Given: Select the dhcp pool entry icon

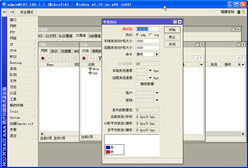Looking at the screenshot, I should (91, 69).
